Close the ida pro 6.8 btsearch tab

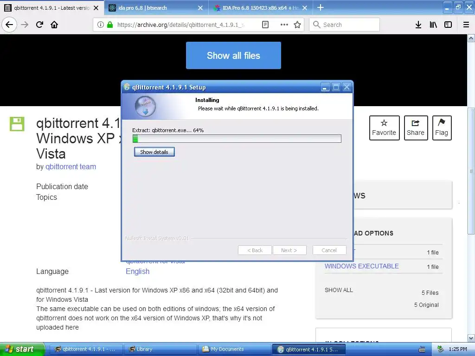pyautogui.click(x=200, y=8)
